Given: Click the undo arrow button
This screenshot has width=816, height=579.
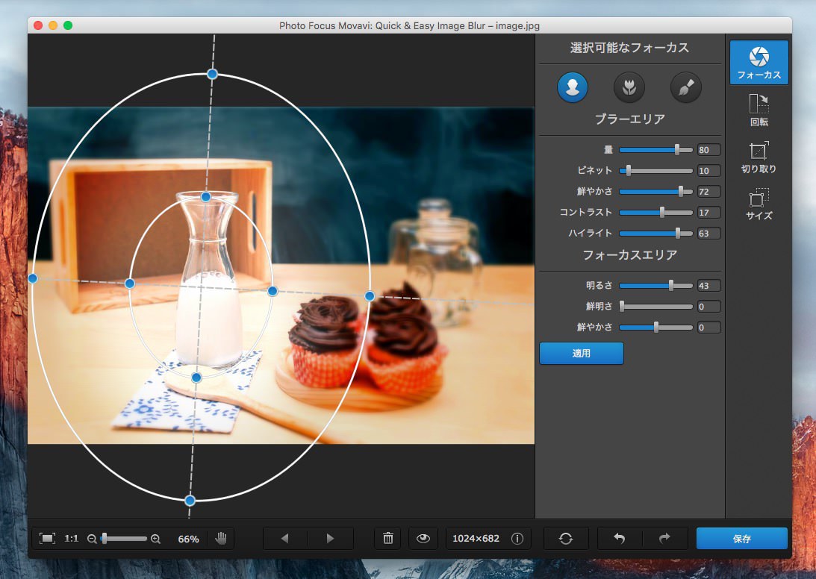Looking at the screenshot, I should [x=619, y=538].
